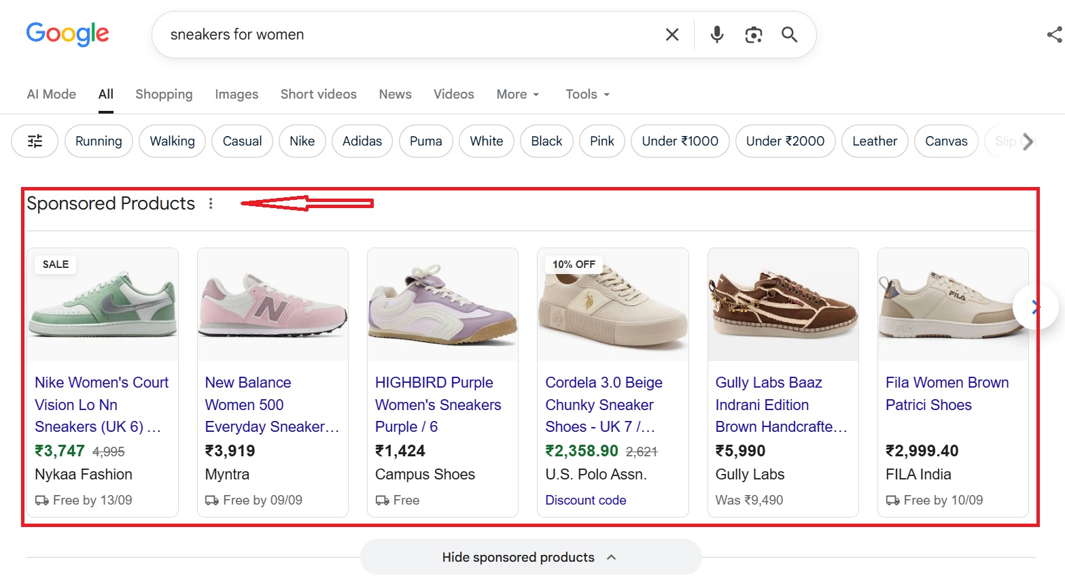
Task: Open the Images tab
Action: point(237,94)
